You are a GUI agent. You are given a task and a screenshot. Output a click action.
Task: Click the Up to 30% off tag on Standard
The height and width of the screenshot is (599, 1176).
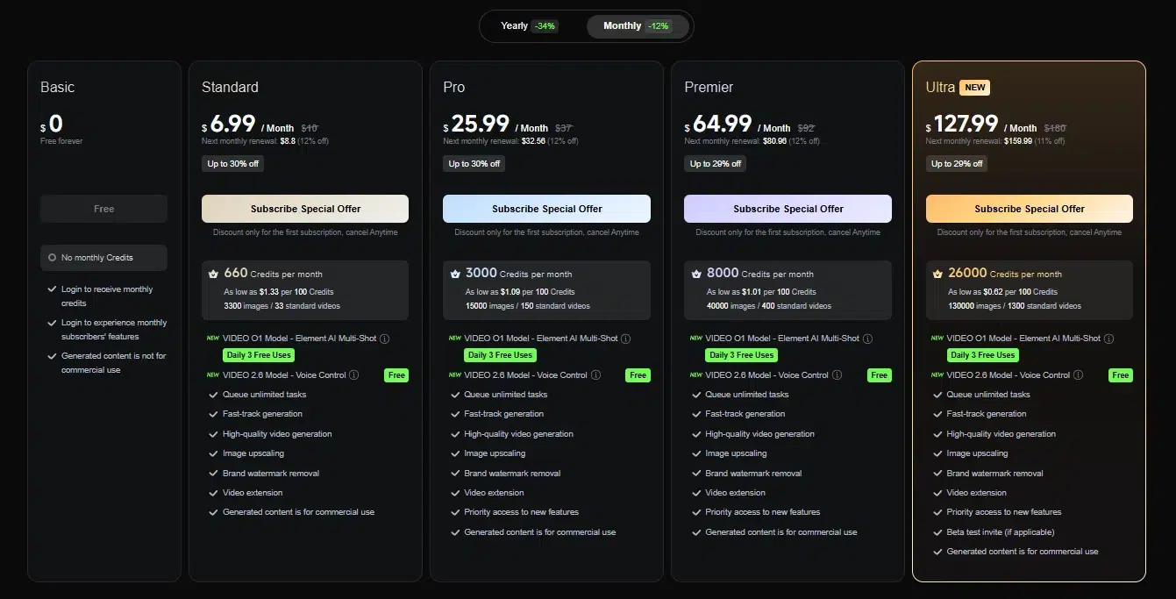coord(232,164)
